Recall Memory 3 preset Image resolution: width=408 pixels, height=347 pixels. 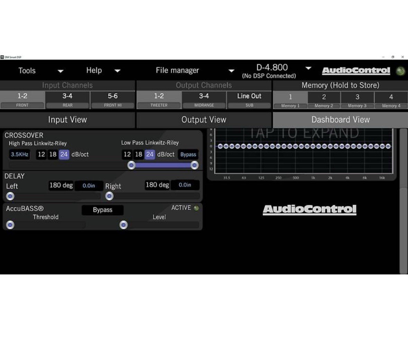357,100
